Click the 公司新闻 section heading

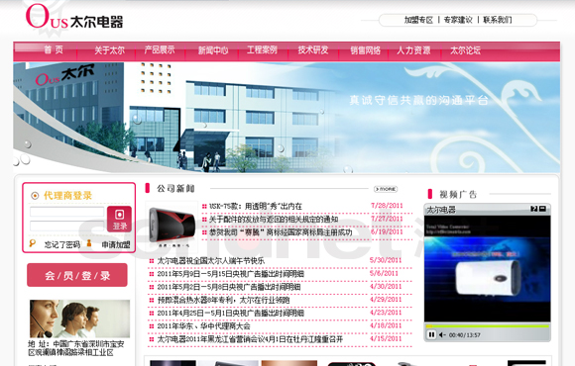(175, 189)
